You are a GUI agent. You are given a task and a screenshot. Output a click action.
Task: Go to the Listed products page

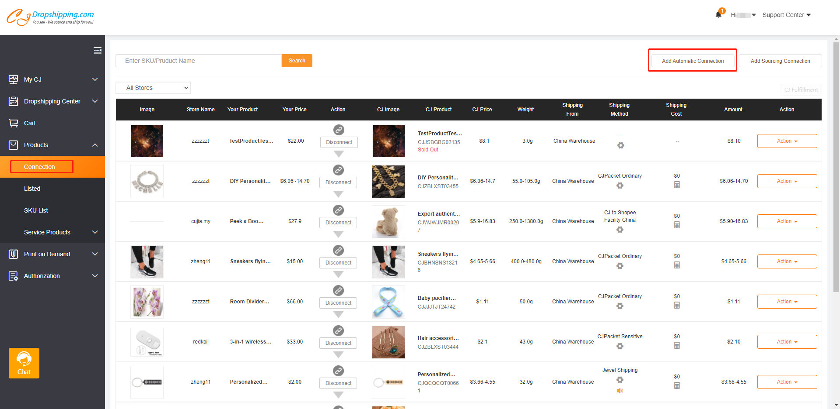32,189
